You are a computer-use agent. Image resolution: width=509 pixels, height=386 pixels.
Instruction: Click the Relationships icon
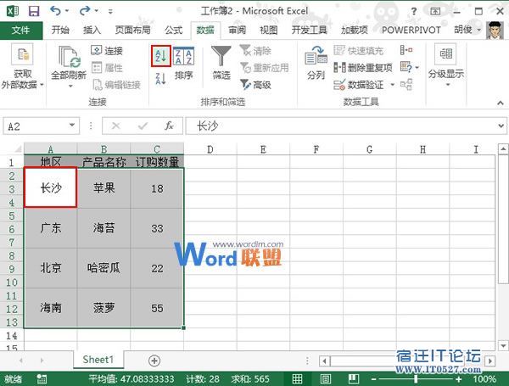(406, 84)
